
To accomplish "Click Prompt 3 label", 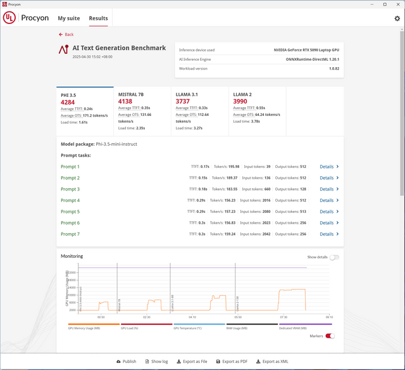I will tap(70, 189).
